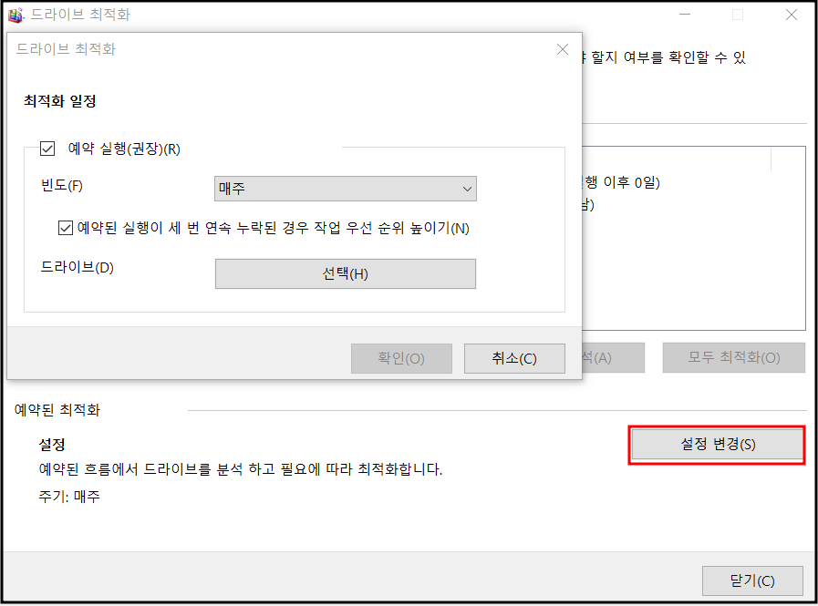Click the disabled 모두 최적화(O) button
Image resolution: width=818 pixels, height=606 pixels.
[x=733, y=357]
